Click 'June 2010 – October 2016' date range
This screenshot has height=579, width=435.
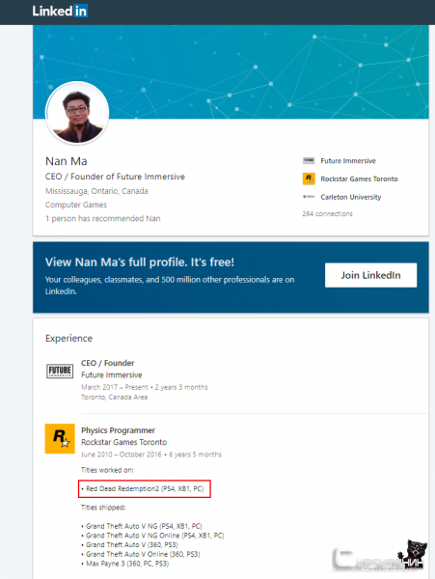(x=121, y=455)
